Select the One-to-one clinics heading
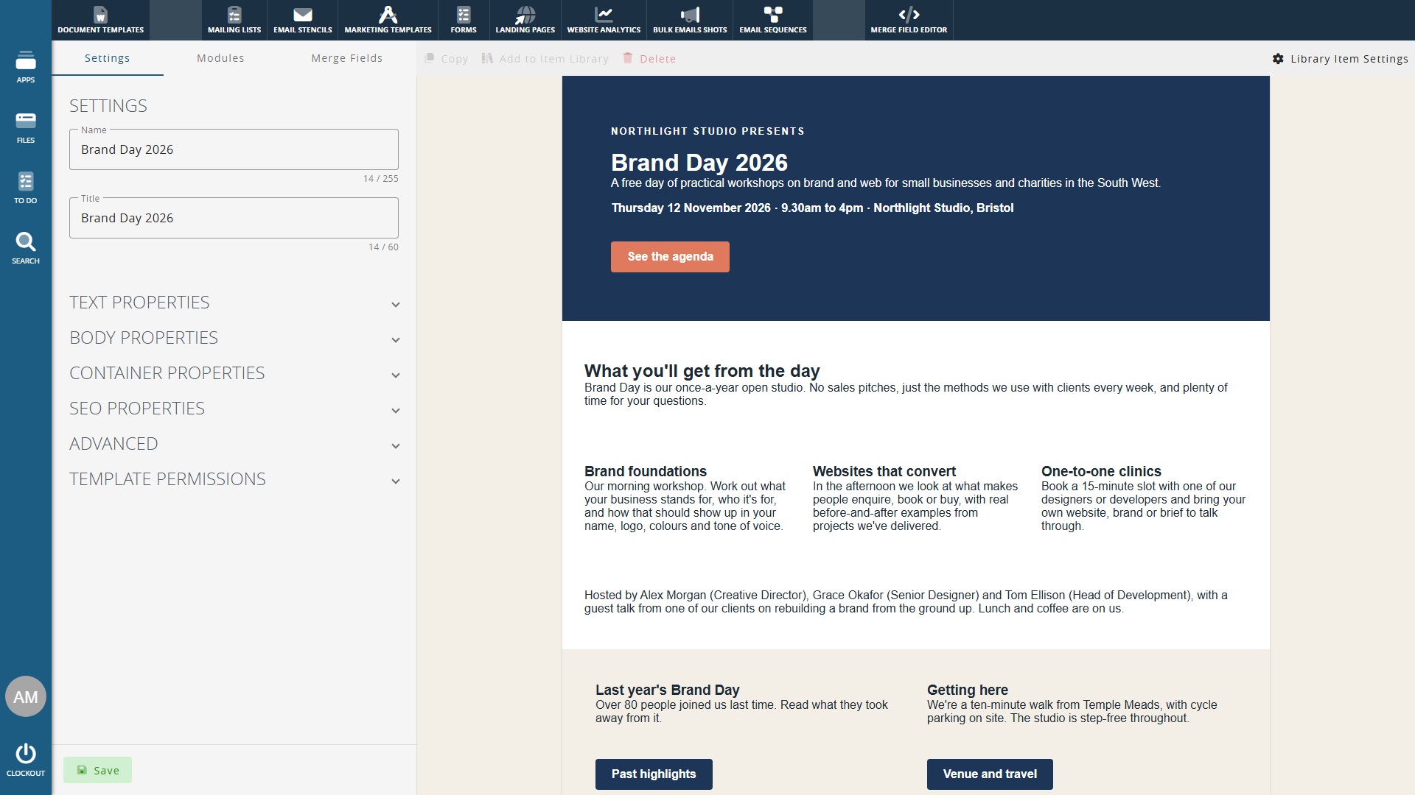Image resolution: width=1415 pixels, height=795 pixels. coord(1101,471)
